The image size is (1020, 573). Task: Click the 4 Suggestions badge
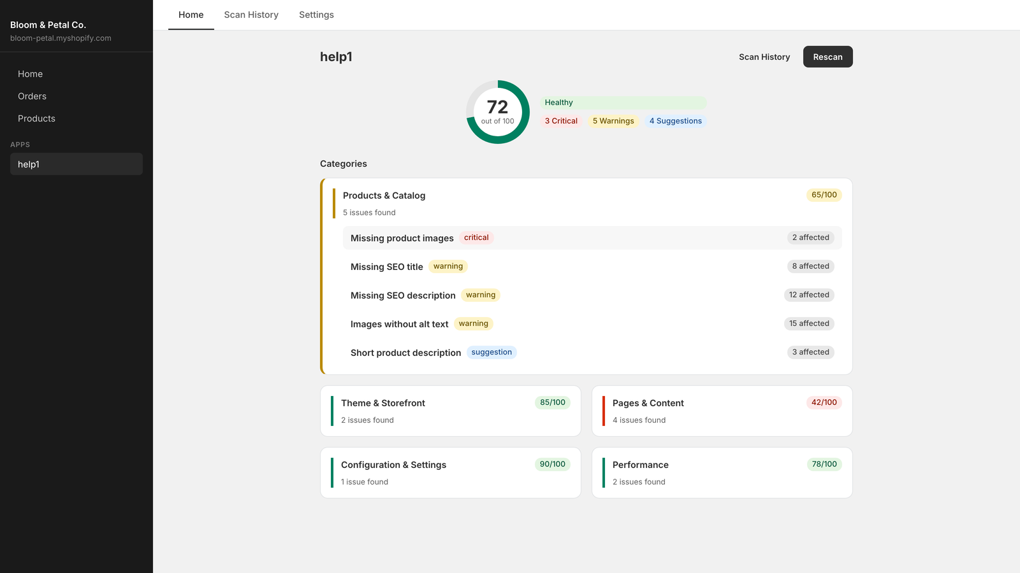[676, 121]
